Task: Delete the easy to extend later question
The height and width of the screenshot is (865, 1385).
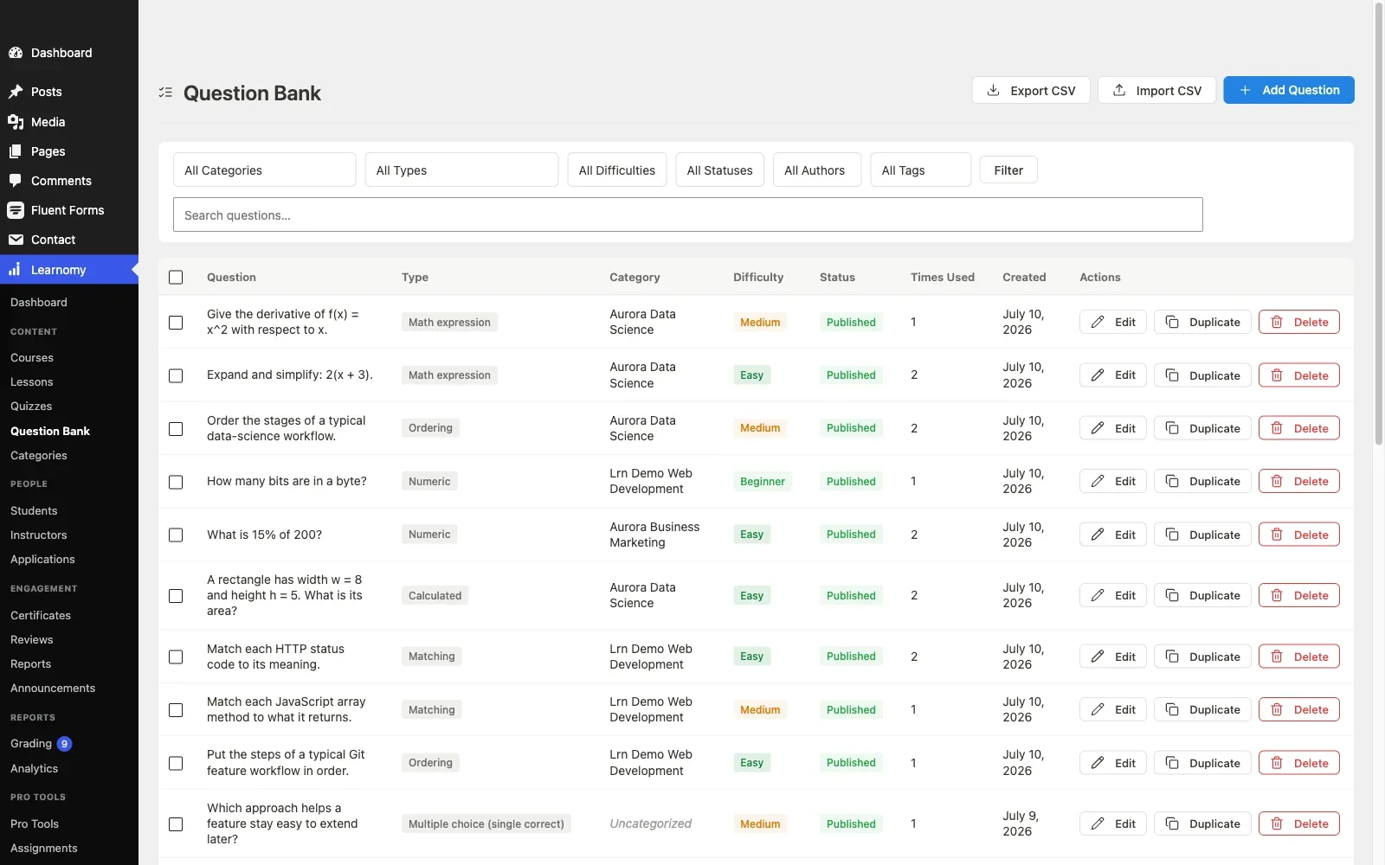Action: (x=1299, y=823)
